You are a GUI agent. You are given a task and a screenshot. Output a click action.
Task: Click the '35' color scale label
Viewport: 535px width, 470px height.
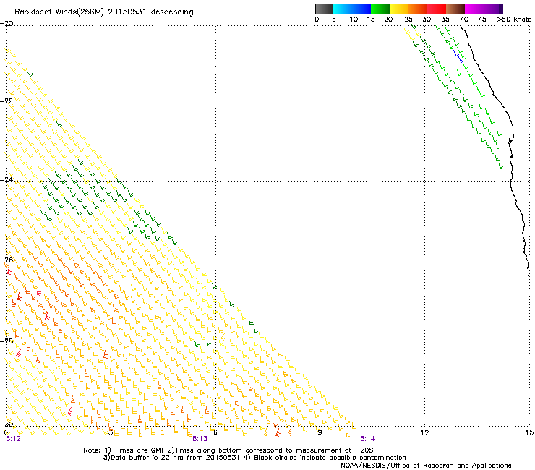[445, 20]
